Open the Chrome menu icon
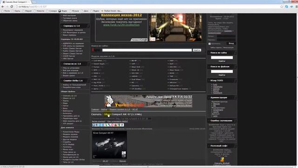298x168 pixels. (x=296, y=7)
